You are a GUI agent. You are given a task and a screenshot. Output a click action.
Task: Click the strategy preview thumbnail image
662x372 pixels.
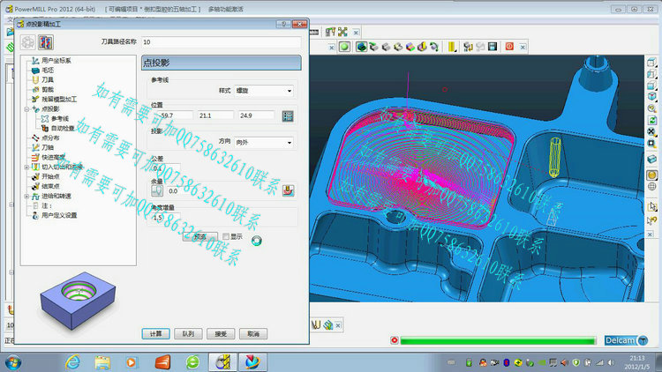pos(78,301)
